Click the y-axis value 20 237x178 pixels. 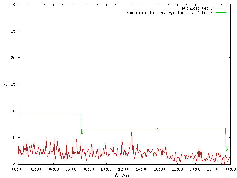pos(13,58)
